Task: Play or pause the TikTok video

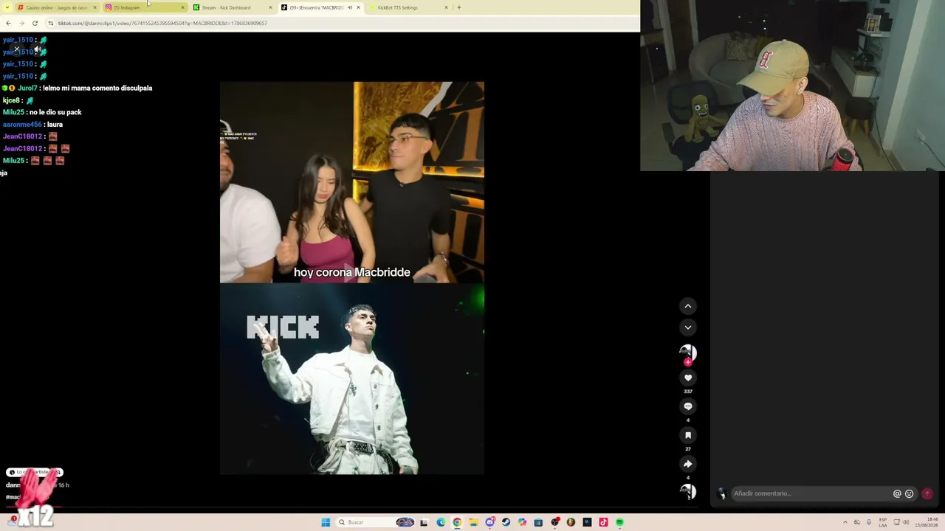Action: (352, 278)
